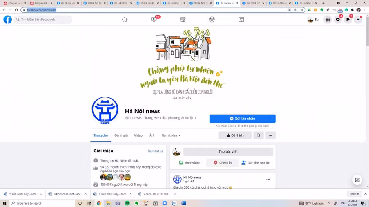Bookmark the page with the star icon

301,10
